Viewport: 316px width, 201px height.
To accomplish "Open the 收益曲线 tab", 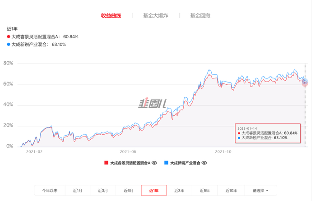I will tap(111, 15).
